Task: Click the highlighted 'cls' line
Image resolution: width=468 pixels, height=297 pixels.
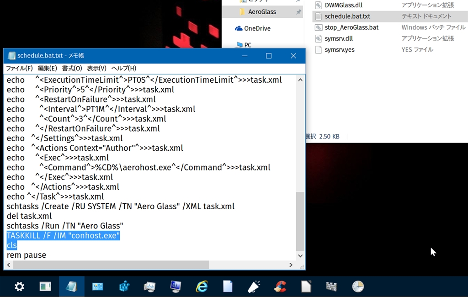Action: coord(12,245)
